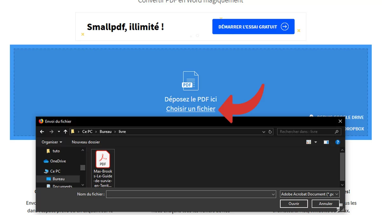This screenshot has width=382, height=215.
Task: Open the blue help icon
Action: click(x=338, y=142)
